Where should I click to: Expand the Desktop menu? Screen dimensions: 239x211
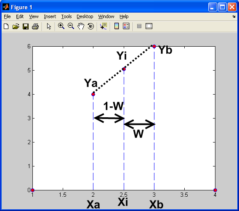(x=85, y=16)
